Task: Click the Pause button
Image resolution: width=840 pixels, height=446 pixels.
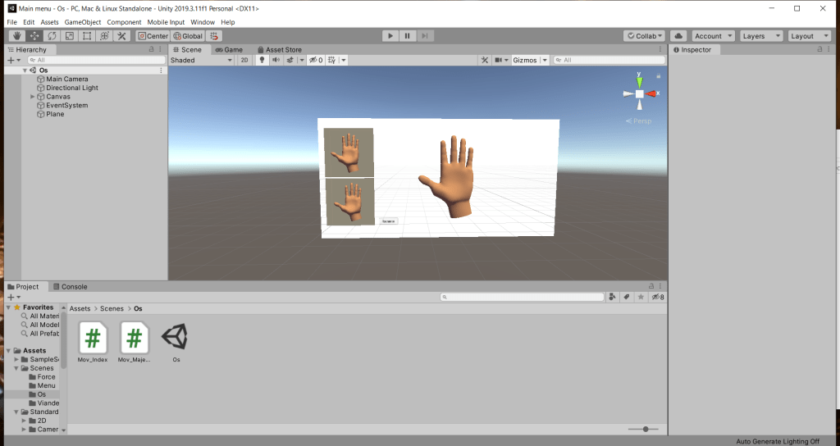Action: [407, 36]
